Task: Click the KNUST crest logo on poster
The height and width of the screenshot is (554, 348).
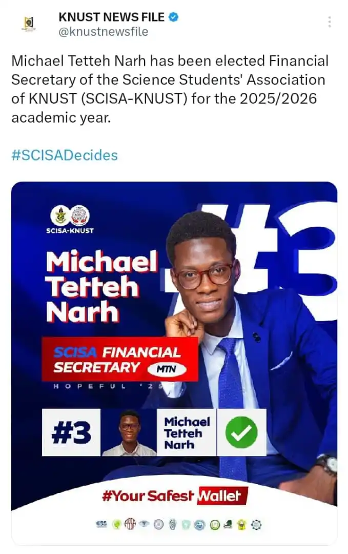Action: 60,215
